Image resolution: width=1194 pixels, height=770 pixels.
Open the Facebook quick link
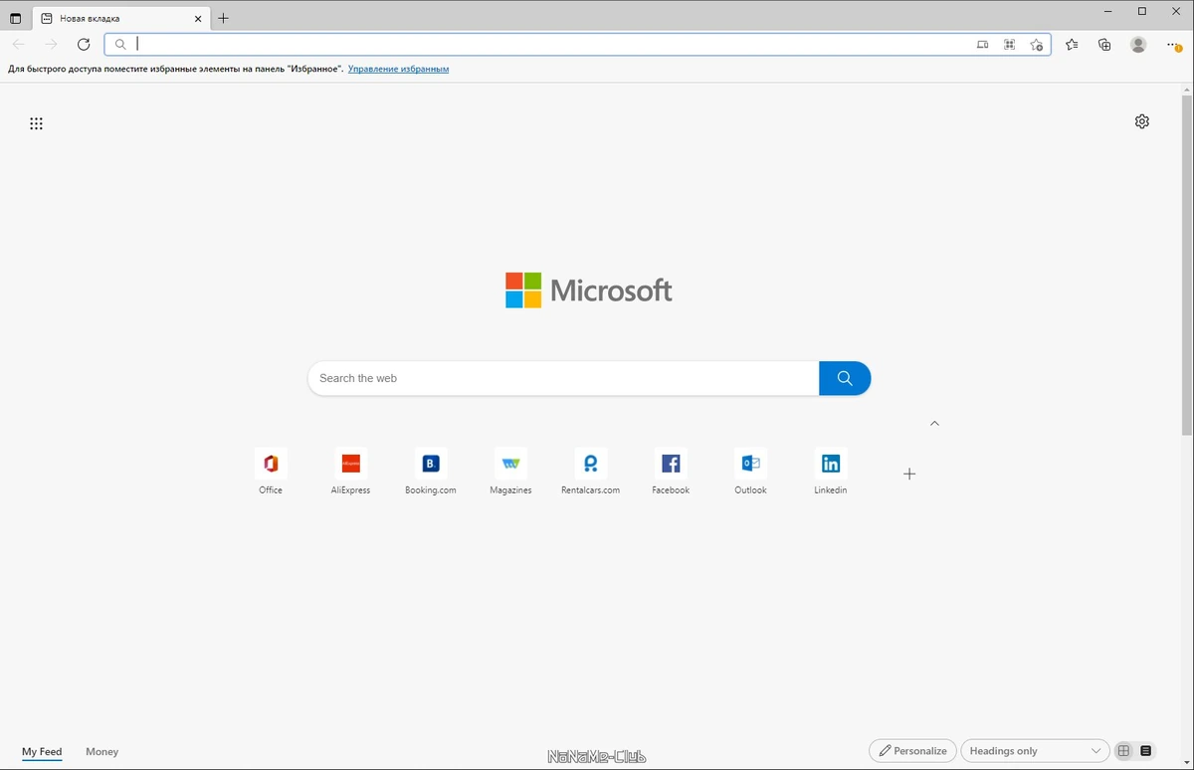[671, 472]
